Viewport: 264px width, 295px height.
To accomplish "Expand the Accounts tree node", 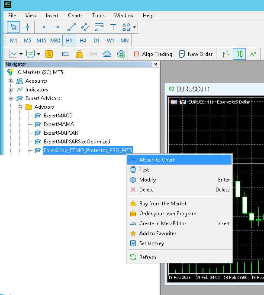I will click(x=10, y=81).
